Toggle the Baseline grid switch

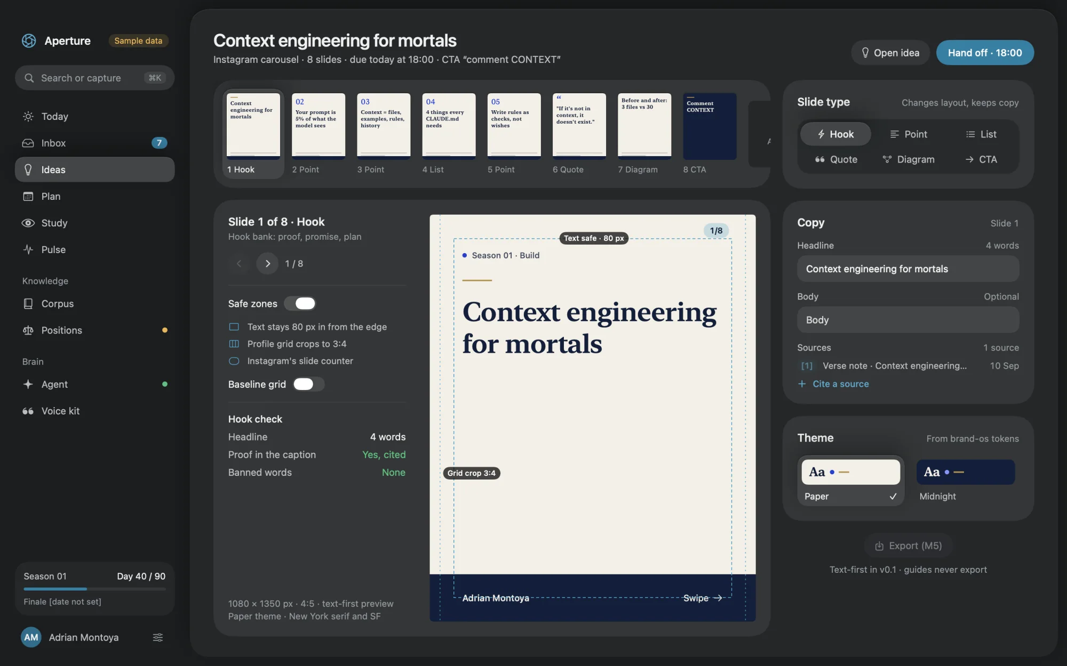(309, 384)
